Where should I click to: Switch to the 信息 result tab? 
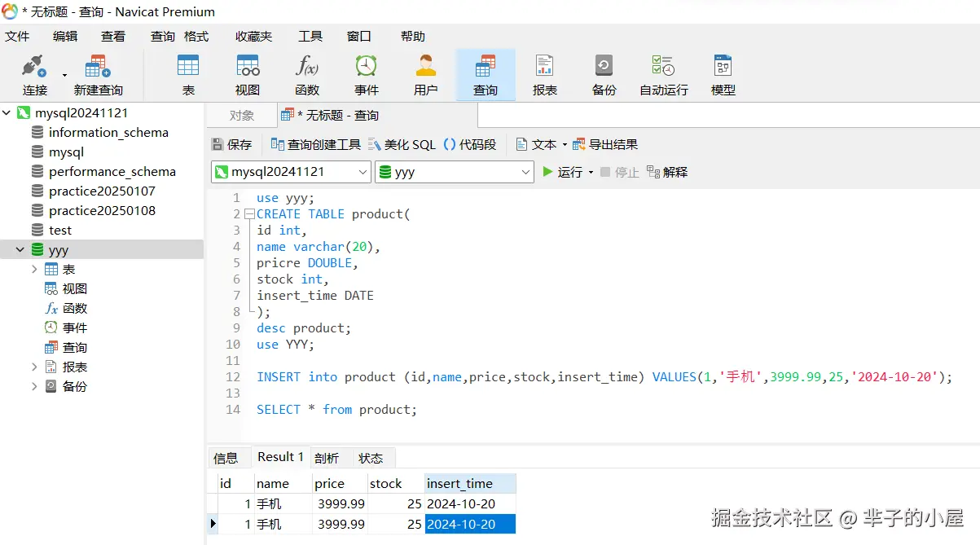pos(226,458)
